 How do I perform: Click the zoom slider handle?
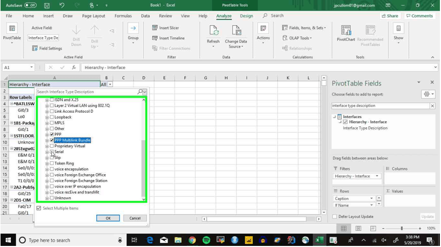pos(402,229)
